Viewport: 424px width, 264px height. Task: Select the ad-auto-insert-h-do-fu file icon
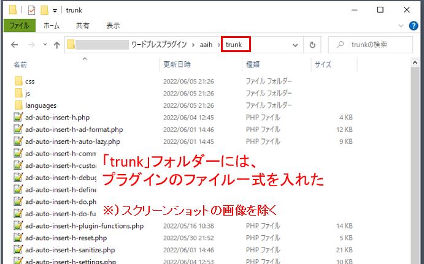18,214
